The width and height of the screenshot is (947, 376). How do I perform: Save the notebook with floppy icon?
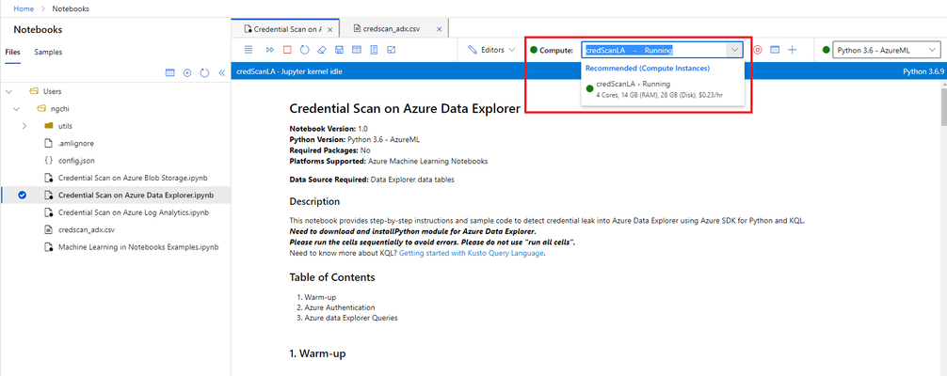pyautogui.click(x=339, y=50)
